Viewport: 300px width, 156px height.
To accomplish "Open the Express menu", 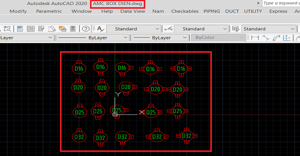I will pyautogui.click(x=278, y=11).
